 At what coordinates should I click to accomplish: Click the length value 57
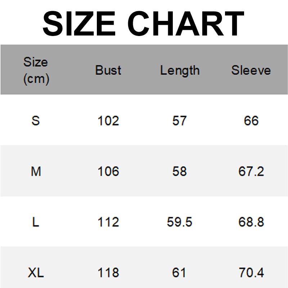(x=179, y=121)
